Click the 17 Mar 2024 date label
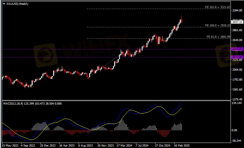 (124, 146)
